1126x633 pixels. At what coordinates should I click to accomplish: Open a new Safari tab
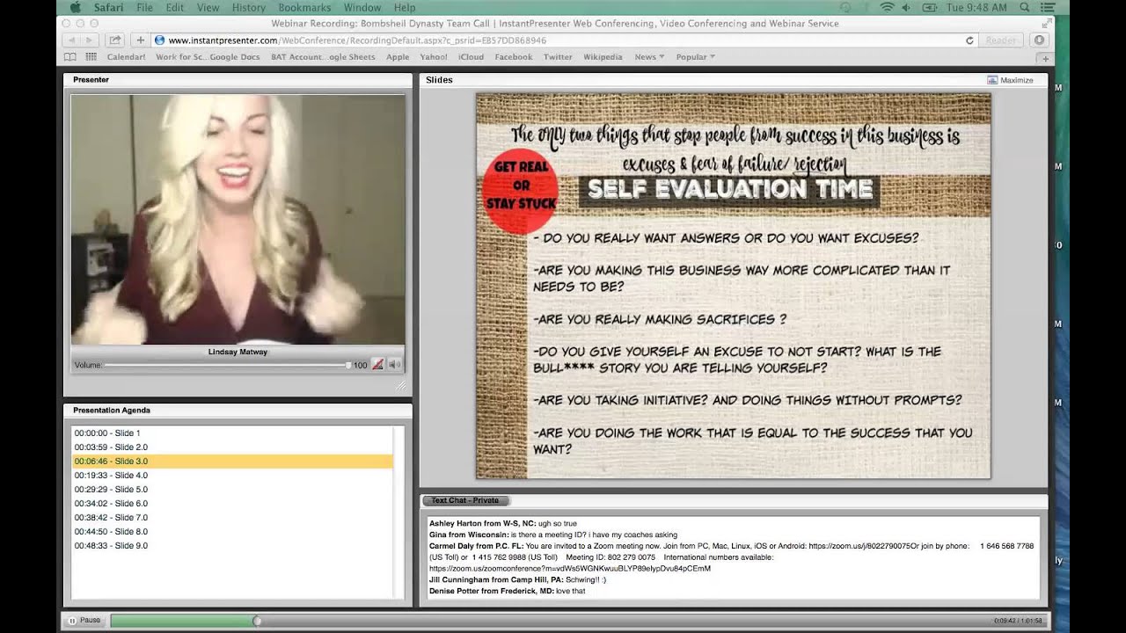pyautogui.click(x=1045, y=59)
